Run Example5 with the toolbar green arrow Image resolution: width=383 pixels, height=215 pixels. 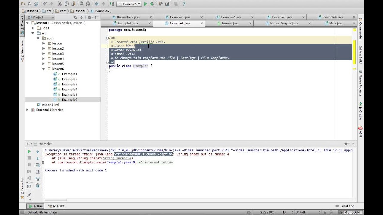[x=145, y=4]
